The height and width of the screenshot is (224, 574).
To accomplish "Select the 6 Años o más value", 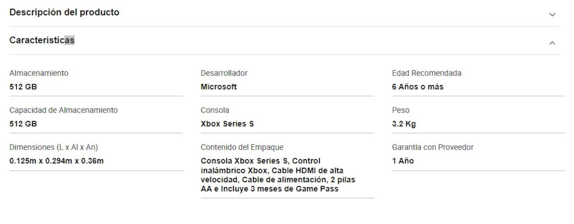I will [x=418, y=87].
